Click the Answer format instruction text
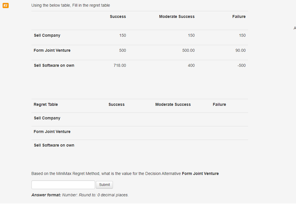The height and width of the screenshot is (205, 296). pos(80,195)
